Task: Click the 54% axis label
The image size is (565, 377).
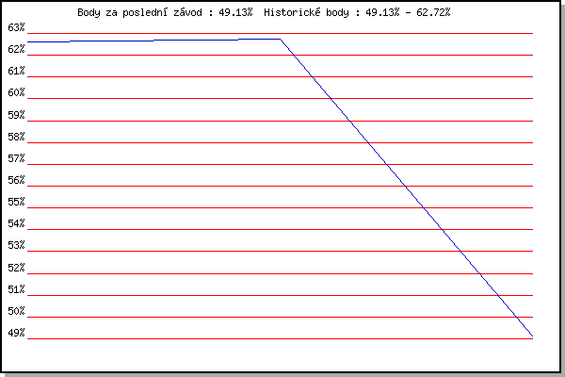Action: click(x=16, y=223)
